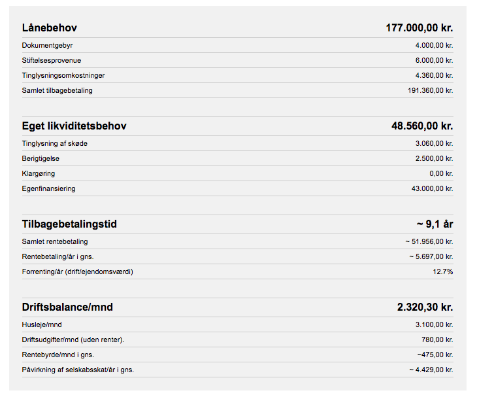Click the Lånebehov heading
Screen dimensions: 477x399
[x=49, y=27]
